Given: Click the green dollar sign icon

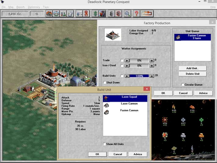Looking at the screenshot, I should point(95,13).
